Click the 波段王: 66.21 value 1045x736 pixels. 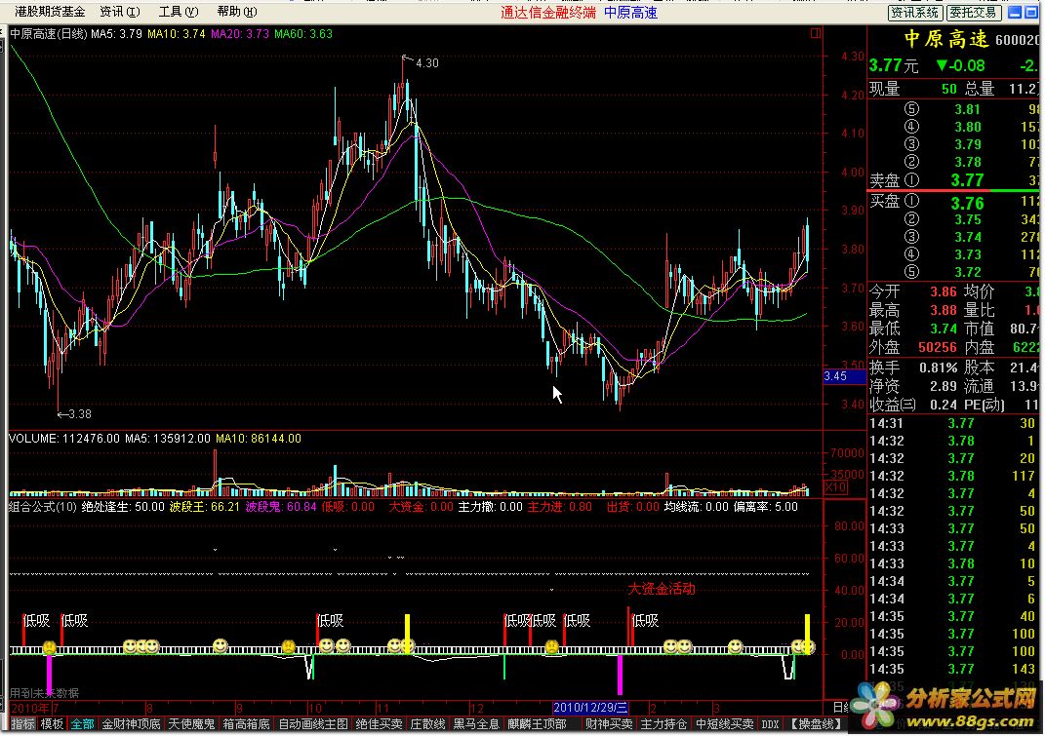coord(204,507)
